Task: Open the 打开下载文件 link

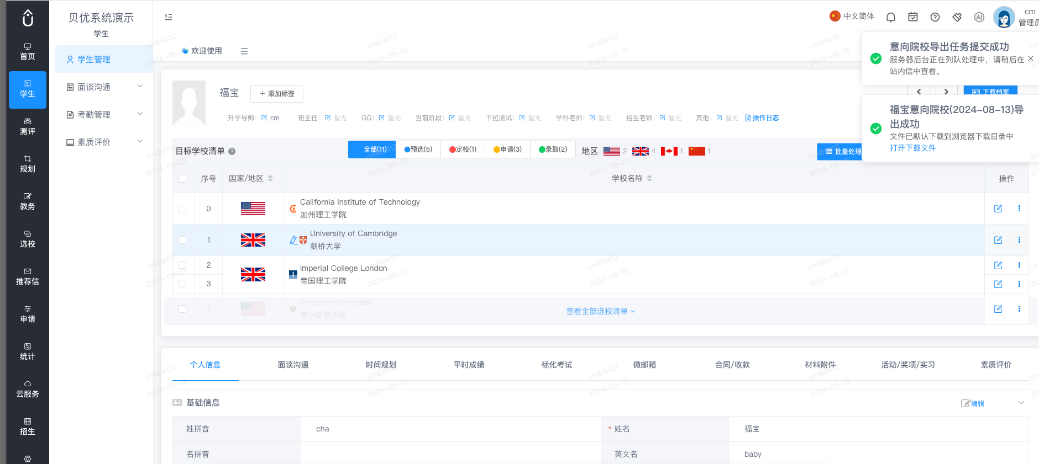Action: pos(912,148)
